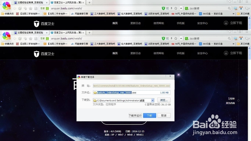Expand bookmarks overflow chevron in lower bar

233,44
